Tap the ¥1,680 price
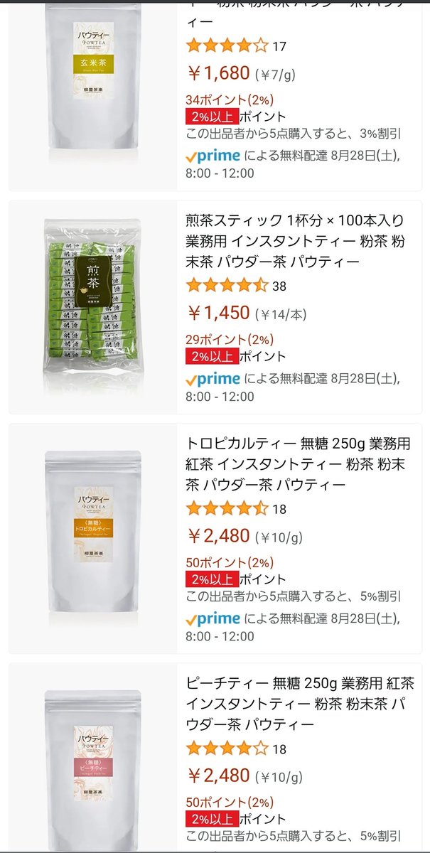Screen dimensions: 430x853 [x=218, y=73]
